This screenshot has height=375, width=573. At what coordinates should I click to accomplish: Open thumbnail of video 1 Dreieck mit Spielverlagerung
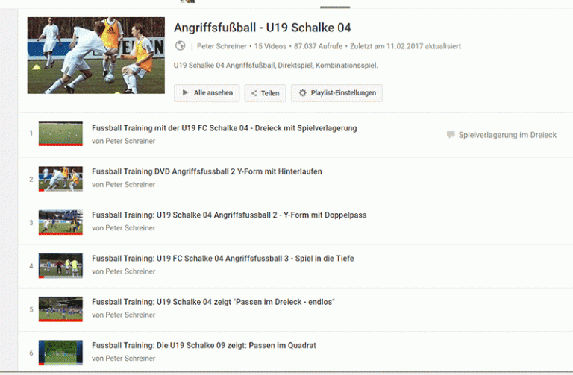60,133
